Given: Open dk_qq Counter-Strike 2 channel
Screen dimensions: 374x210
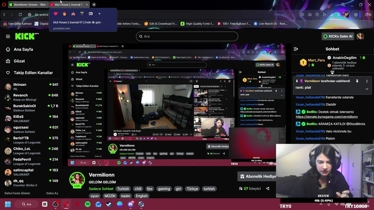Looking at the screenshot, I should point(32,183).
